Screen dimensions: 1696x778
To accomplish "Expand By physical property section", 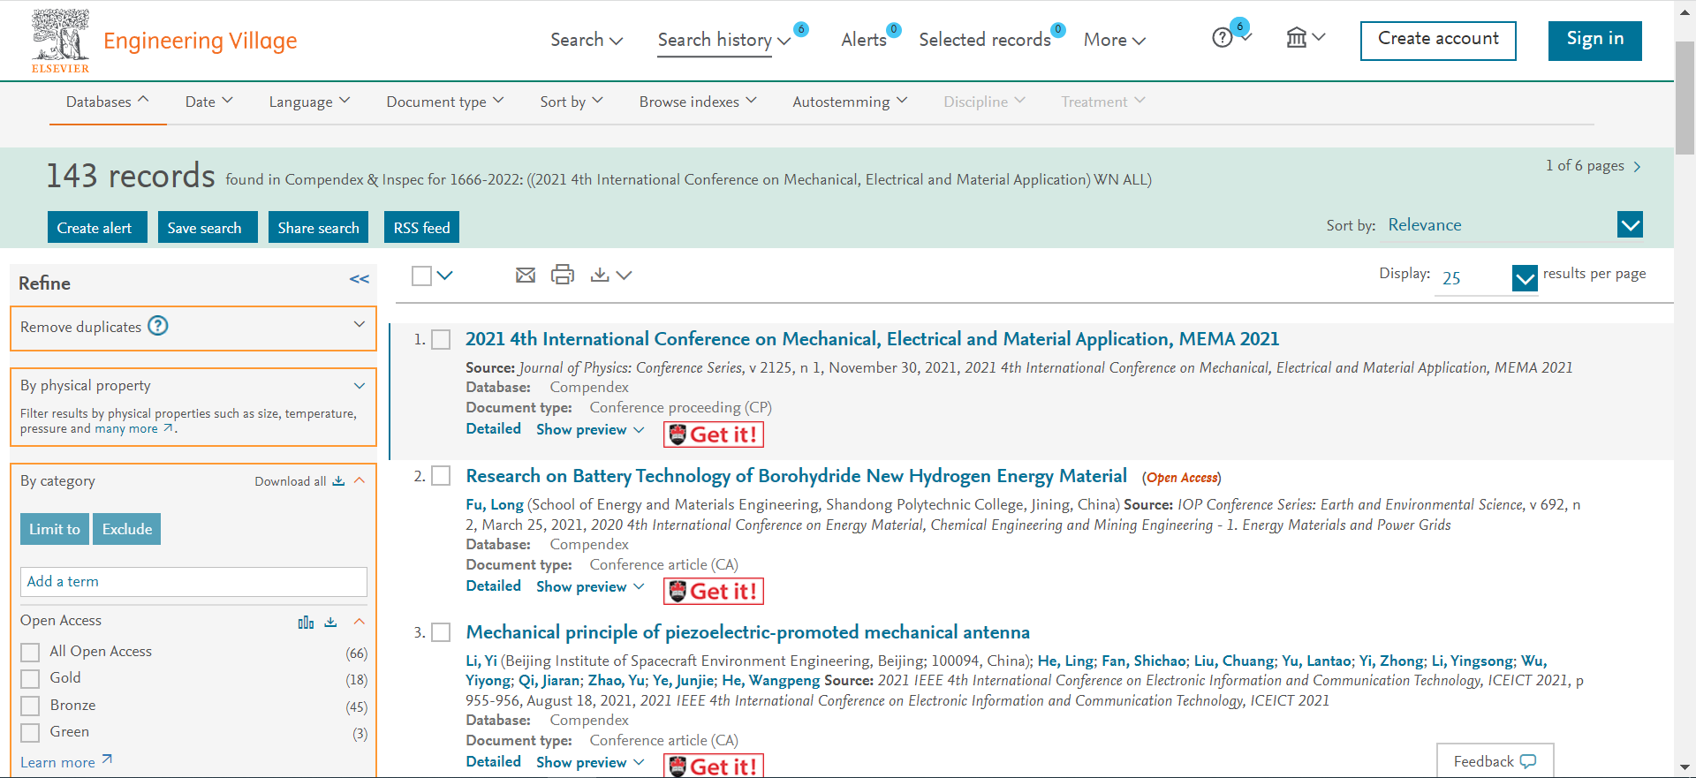I will pyautogui.click(x=360, y=386).
